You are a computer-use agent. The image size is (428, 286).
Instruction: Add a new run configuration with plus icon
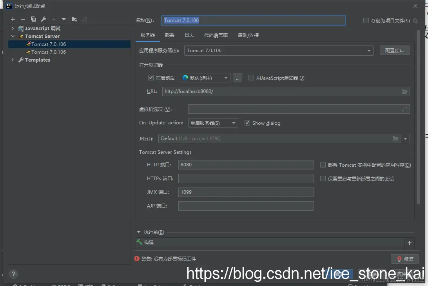[13, 19]
